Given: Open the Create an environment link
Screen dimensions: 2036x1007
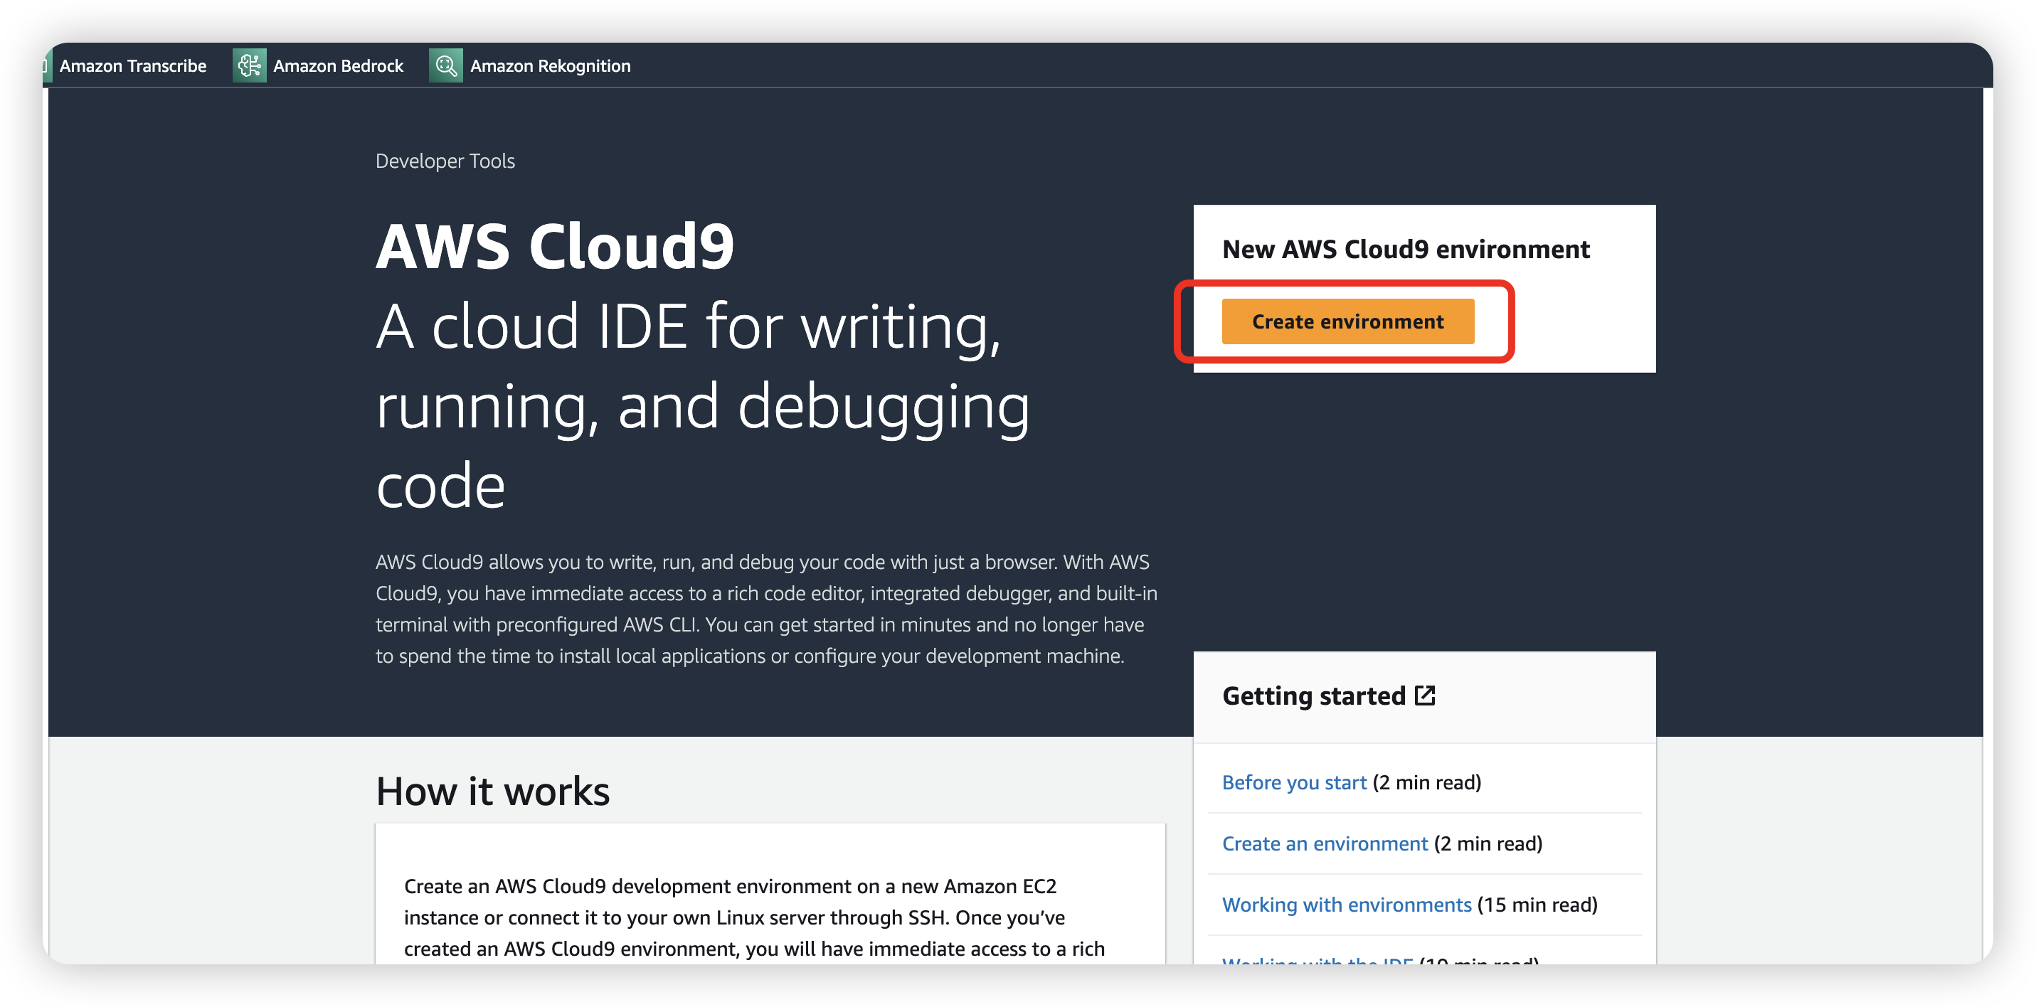Looking at the screenshot, I should pyautogui.click(x=1325, y=843).
